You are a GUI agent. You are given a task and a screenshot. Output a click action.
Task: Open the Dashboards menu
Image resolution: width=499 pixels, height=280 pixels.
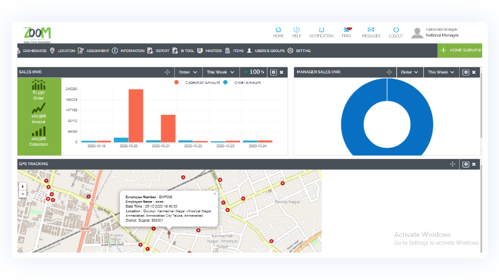(x=34, y=51)
